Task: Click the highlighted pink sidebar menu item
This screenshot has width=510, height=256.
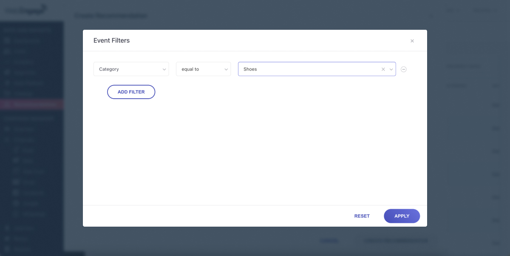Action: (x=32, y=104)
